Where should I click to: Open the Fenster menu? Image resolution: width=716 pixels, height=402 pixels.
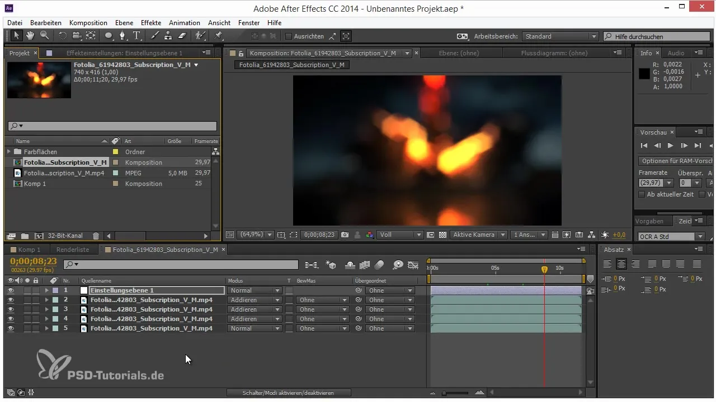pos(249,23)
